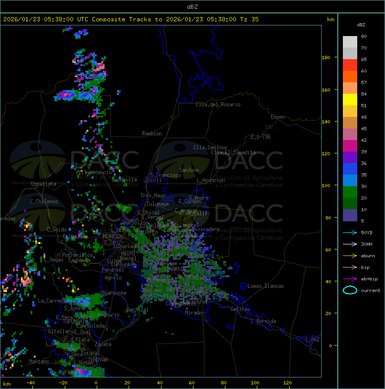Image resolution: width=385 pixels, height=389 pixels.
Task: Click the '160' km axis tick label
Action: 326,90
